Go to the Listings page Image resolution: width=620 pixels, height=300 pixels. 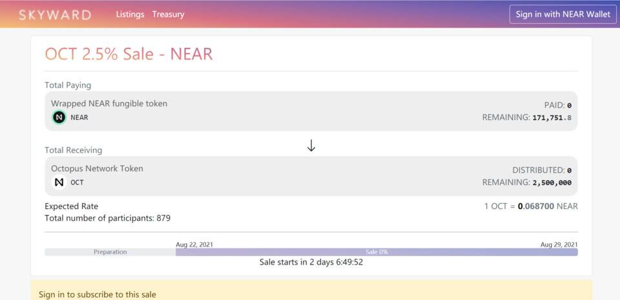(130, 14)
